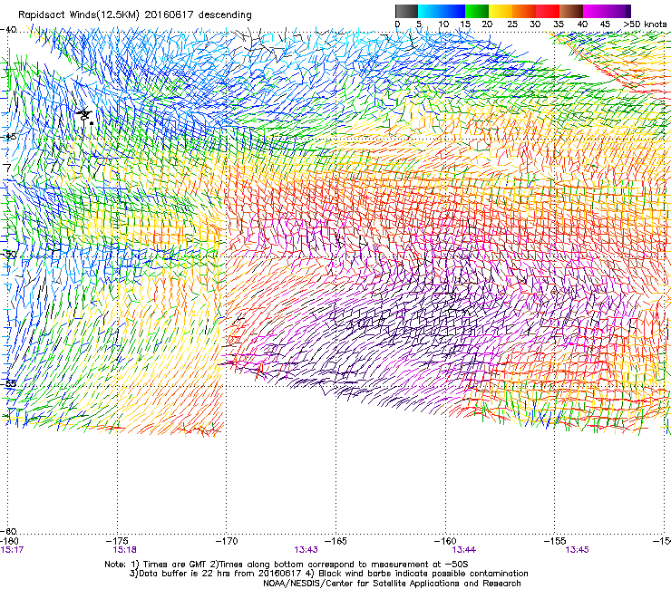Click the -40 latitude axis label
The height and width of the screenshot is (589, 671).
coord(8,30)
